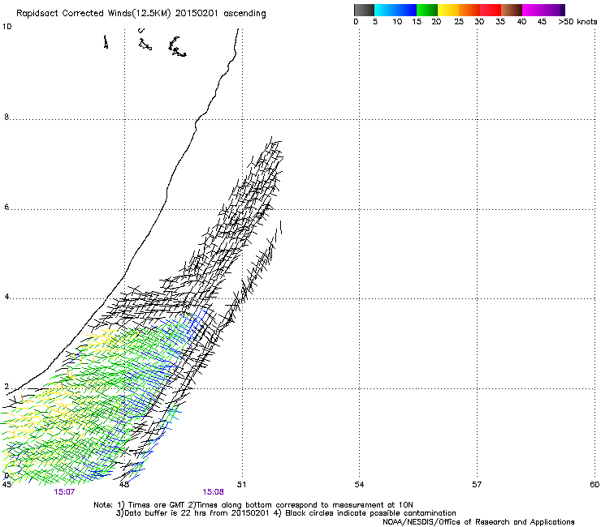Click the purple 15:08 time label
Viewport: 601px width, 527px height.
[213, 492]
